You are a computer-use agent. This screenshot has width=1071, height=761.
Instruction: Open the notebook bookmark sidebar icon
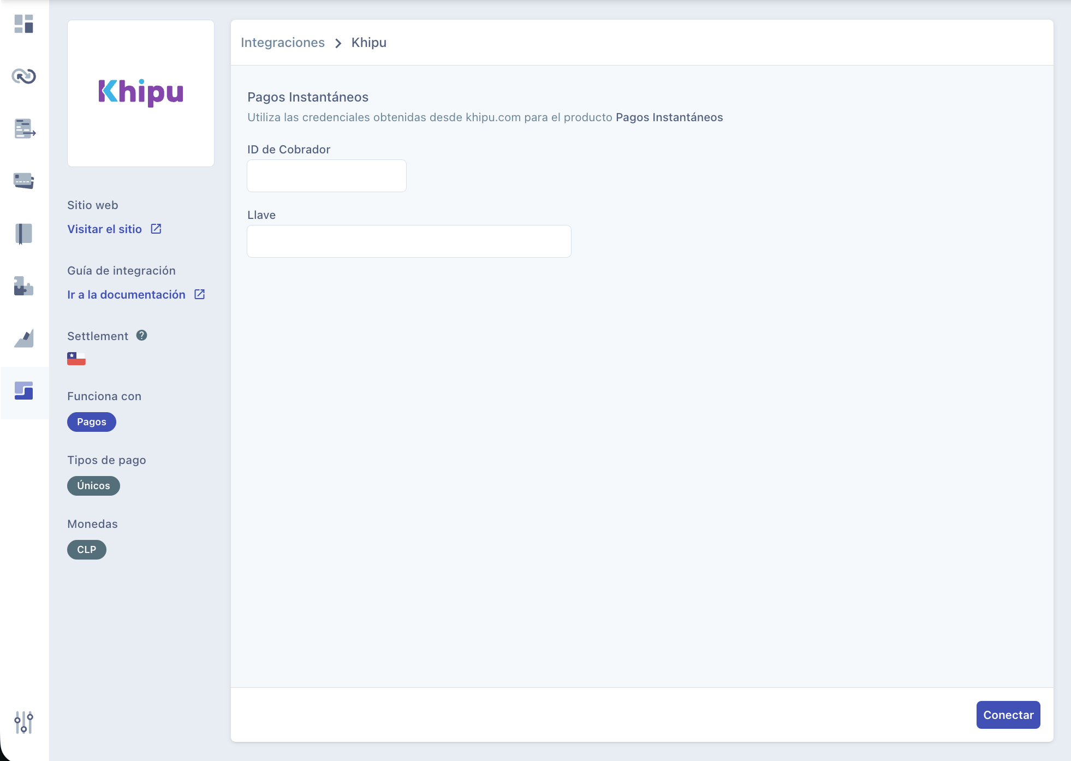[x=23, y=234]
